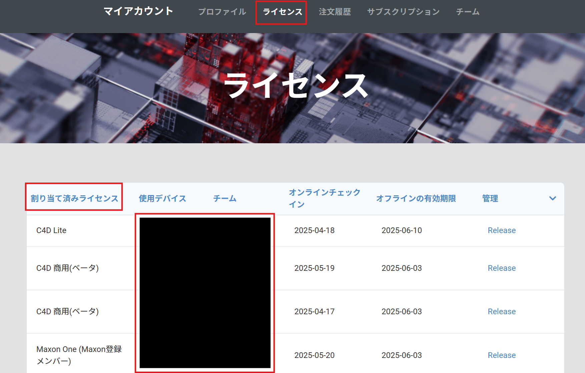Click the チーム table column header
This screenshot has height=373, width=585.
[x=225, y=198]
